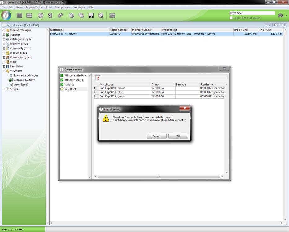Click the save floppy disk toolbar icon
The height and width of the screenshot is (232, 289).
tap(91, 16)
